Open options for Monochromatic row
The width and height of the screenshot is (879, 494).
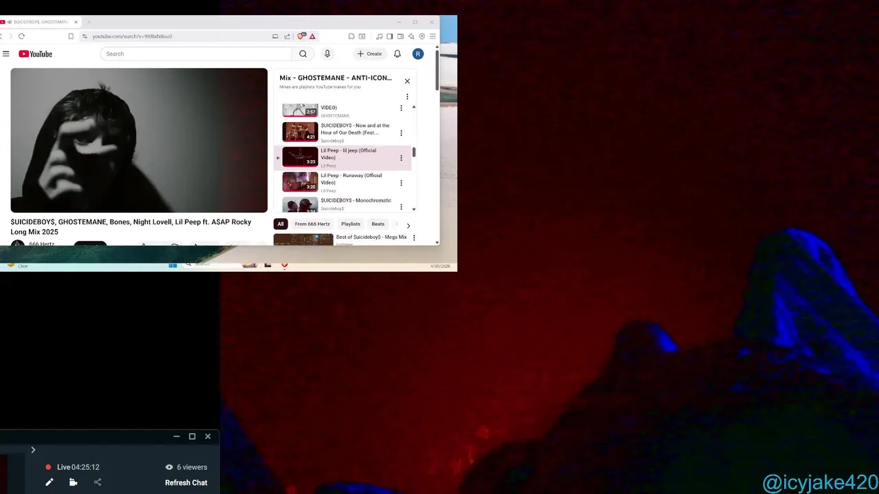coord(401,207)
